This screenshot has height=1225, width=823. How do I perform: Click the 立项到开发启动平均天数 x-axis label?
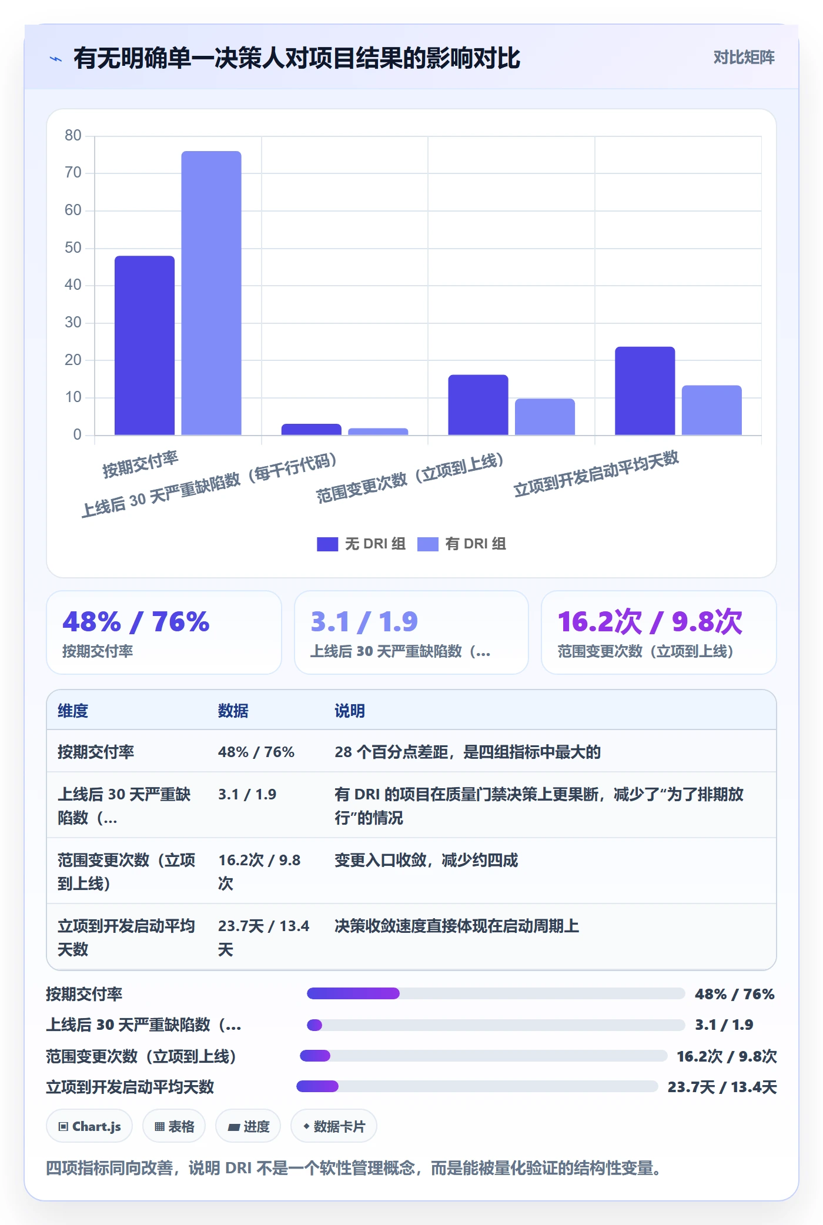(596, 474)
